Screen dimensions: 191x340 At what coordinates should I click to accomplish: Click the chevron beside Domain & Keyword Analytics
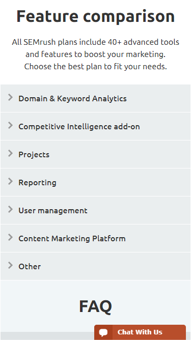[10, 98]
